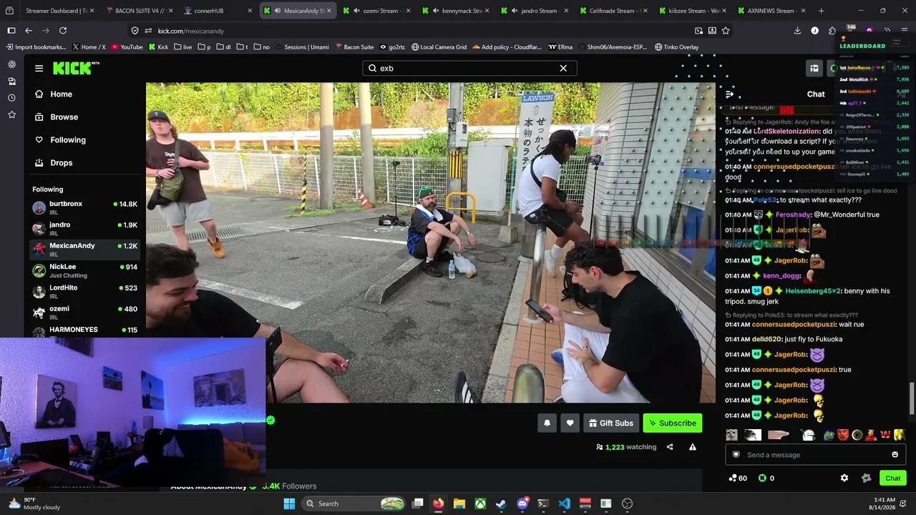Viewport: 916px width, 515px height.
Task: Open the YouTube bookmark
Action: coord(127,47)
